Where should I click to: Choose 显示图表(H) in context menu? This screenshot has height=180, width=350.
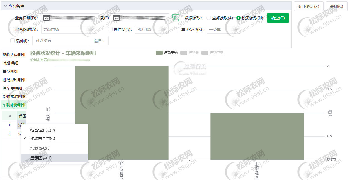coord(54,158)
